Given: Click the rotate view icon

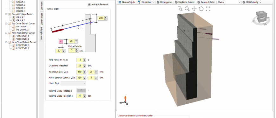Looking at the screenshot, I should 201,9.
